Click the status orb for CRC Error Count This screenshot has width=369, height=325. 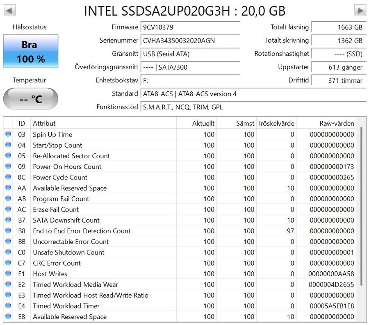8,263
